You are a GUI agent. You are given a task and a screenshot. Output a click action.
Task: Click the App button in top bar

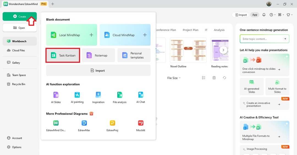pos(255,15)
